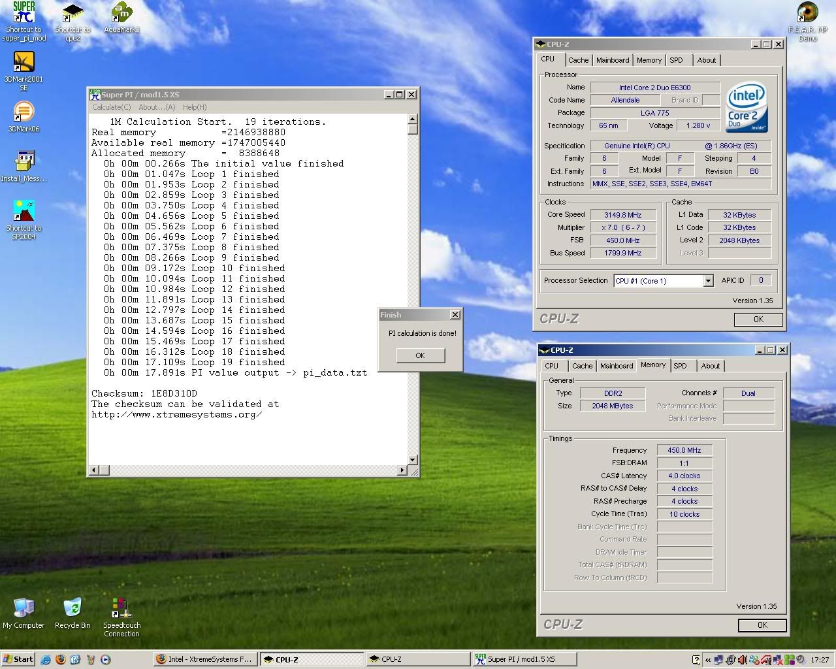
Task: Open the 3DMark2001 SE desktop icon
Action: point(24,71)
